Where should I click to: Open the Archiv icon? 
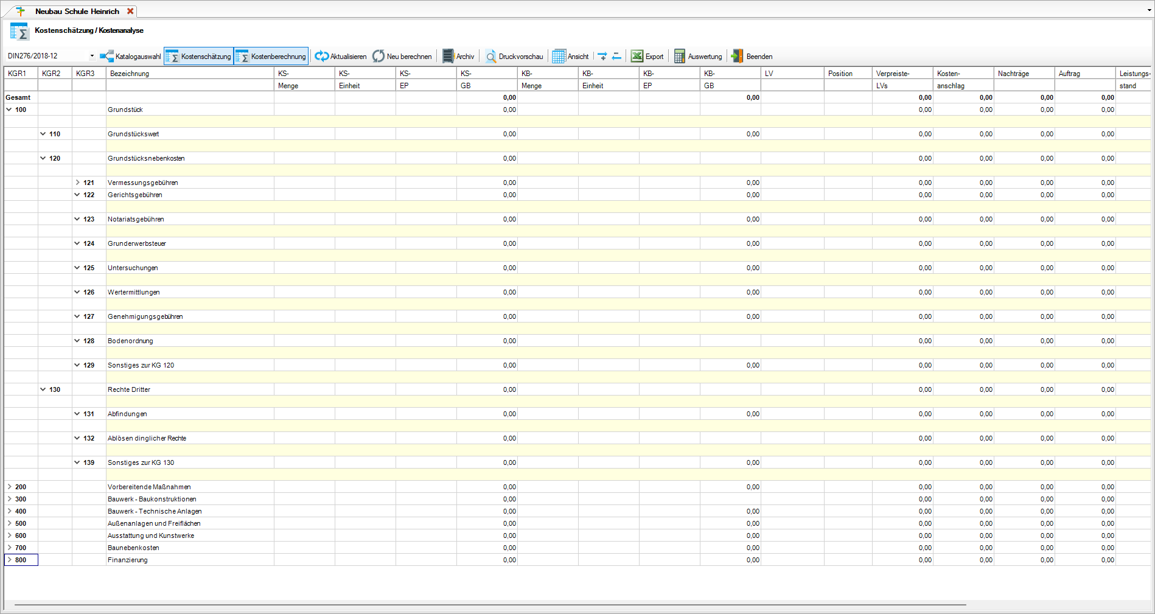[x=448, y=57]
